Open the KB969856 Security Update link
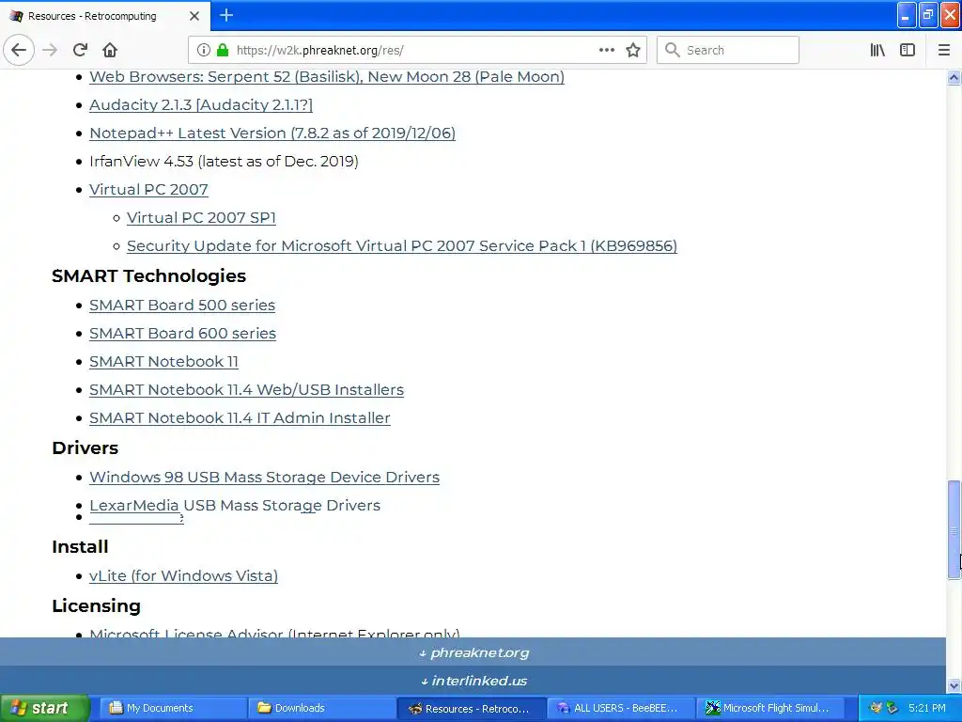This screenshot has width=962, height=722. (x=402, y=246)
